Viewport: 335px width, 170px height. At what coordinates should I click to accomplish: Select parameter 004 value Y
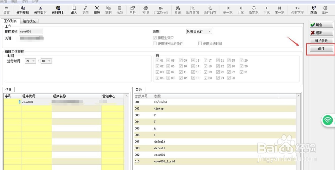[x=155, y=122]
